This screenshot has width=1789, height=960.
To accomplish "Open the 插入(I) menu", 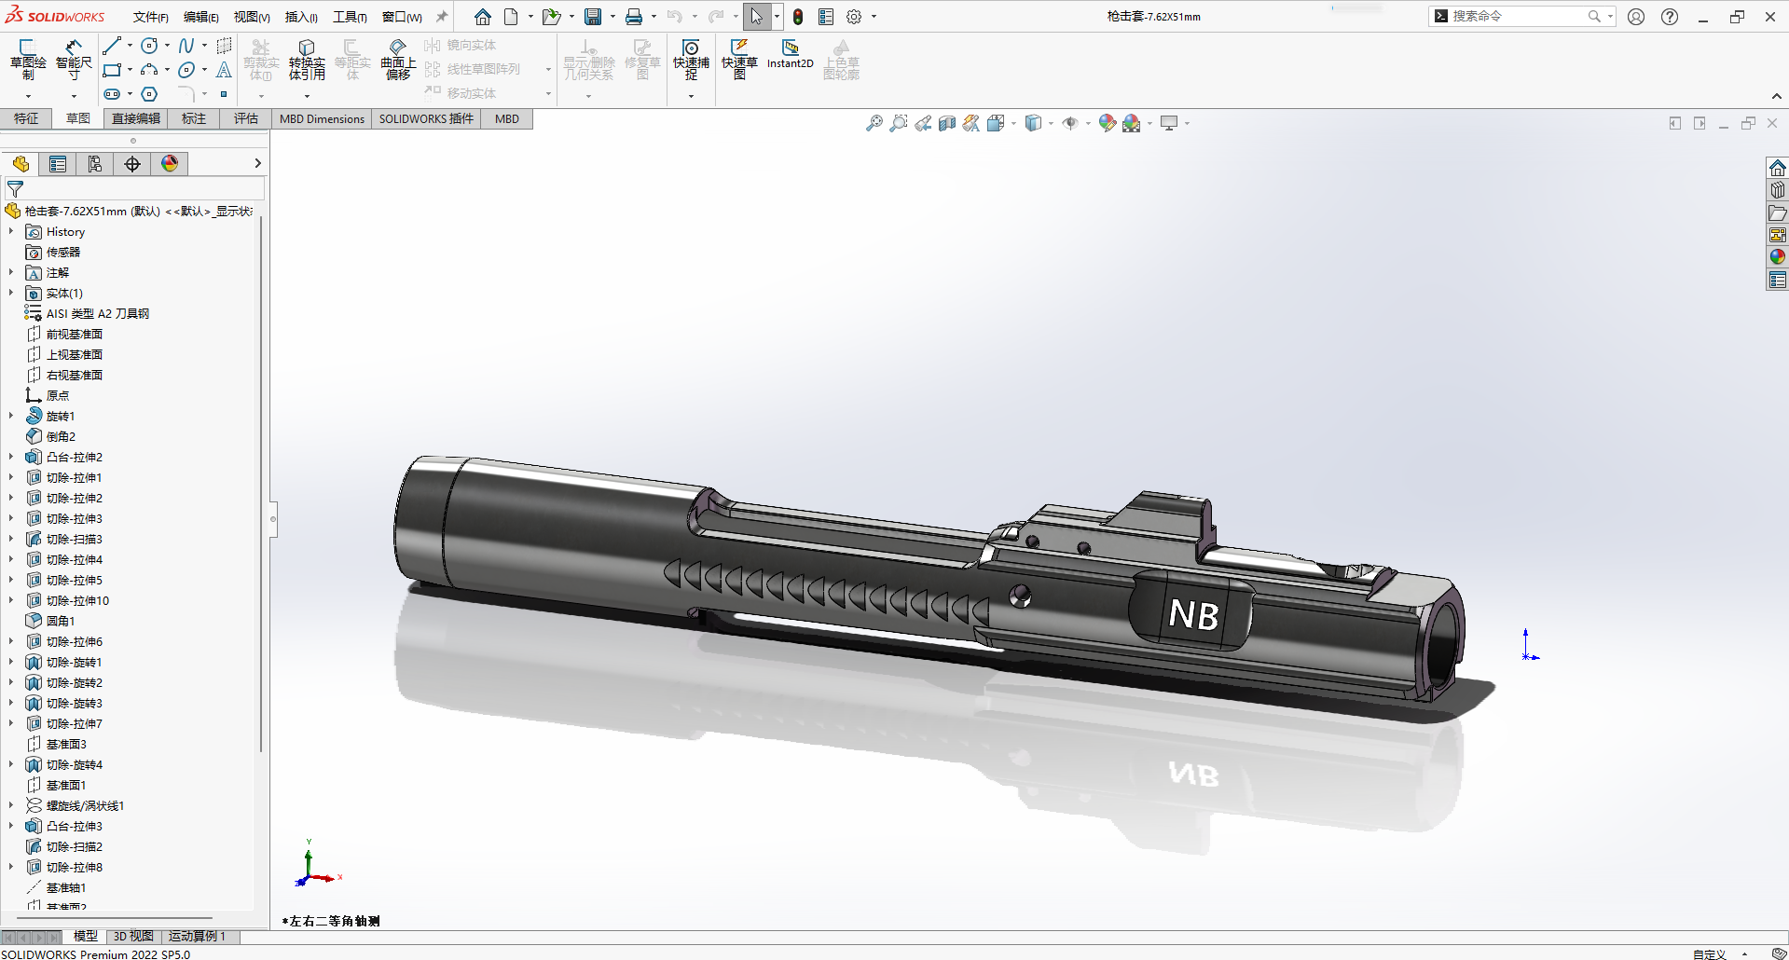I will click(x=301, y=17).
